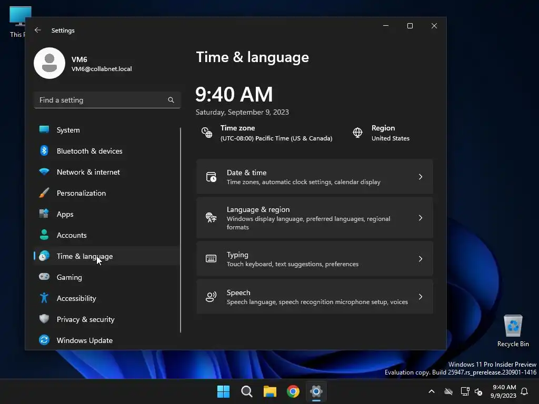The width and height of the screenshot is (539, 404).
Task: Click in the Find a setting field
Action: click(x=107, y=100)
